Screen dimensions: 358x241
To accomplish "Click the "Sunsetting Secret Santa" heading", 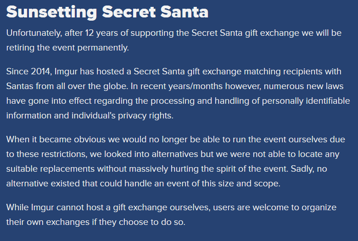I will coord(107,12).
